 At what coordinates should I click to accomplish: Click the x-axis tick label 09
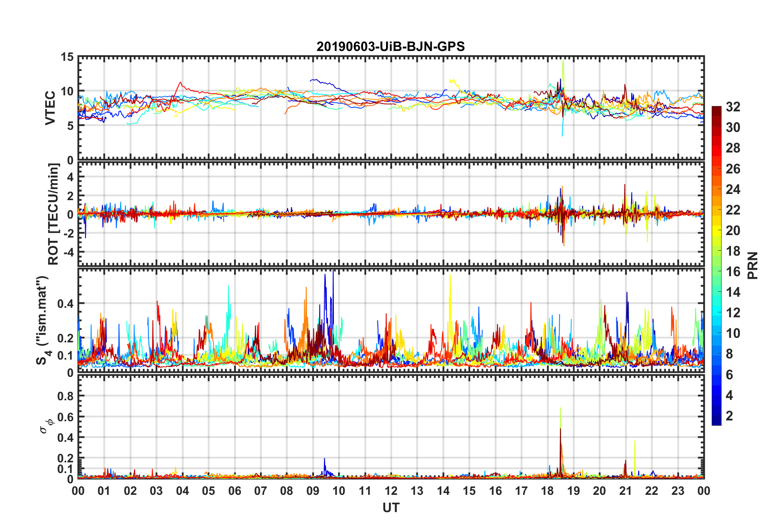pos(312,491)
